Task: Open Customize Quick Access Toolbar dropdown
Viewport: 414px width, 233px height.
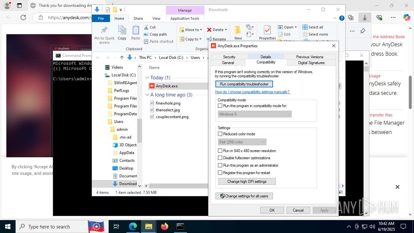Action: [121, 10]
